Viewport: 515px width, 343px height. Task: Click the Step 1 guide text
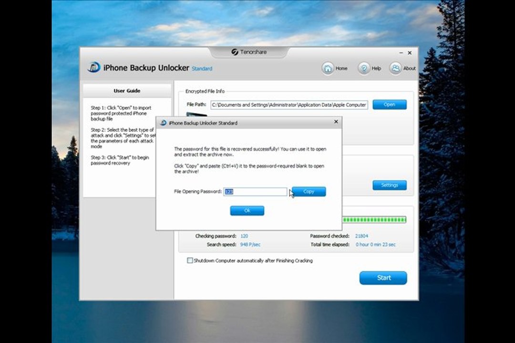coord(121,113)
